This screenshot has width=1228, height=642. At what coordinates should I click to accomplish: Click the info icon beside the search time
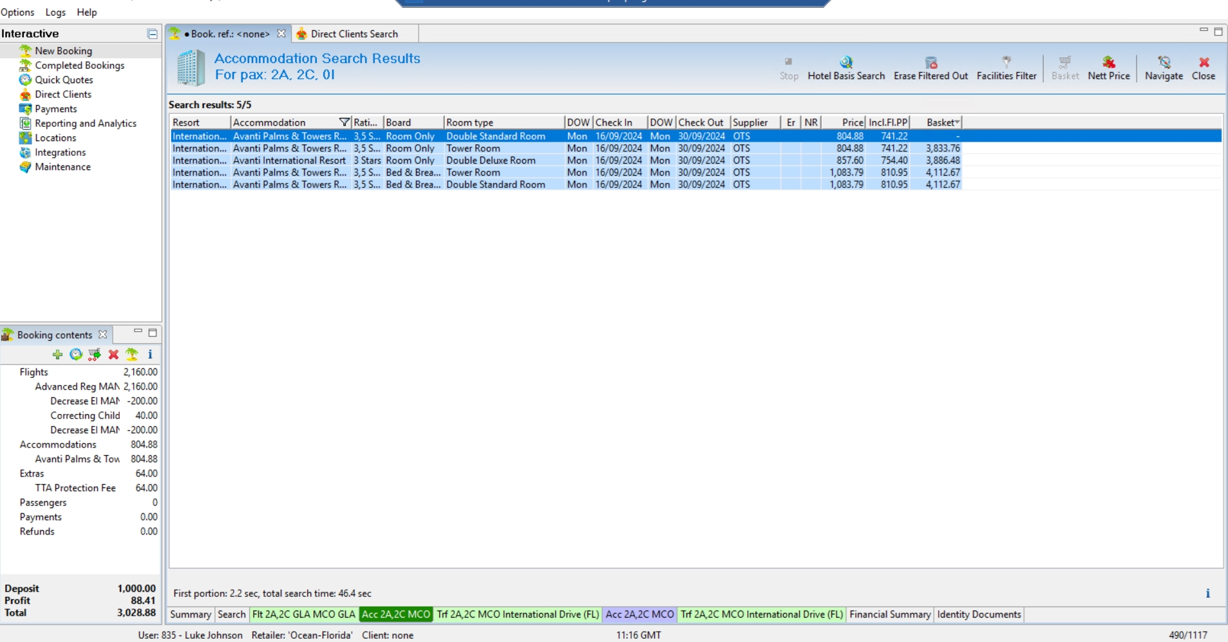[x=1207, y=594]
